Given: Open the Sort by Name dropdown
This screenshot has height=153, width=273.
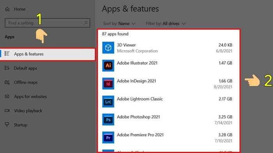Looking at the screenshot, I should (x=119, y=23).
